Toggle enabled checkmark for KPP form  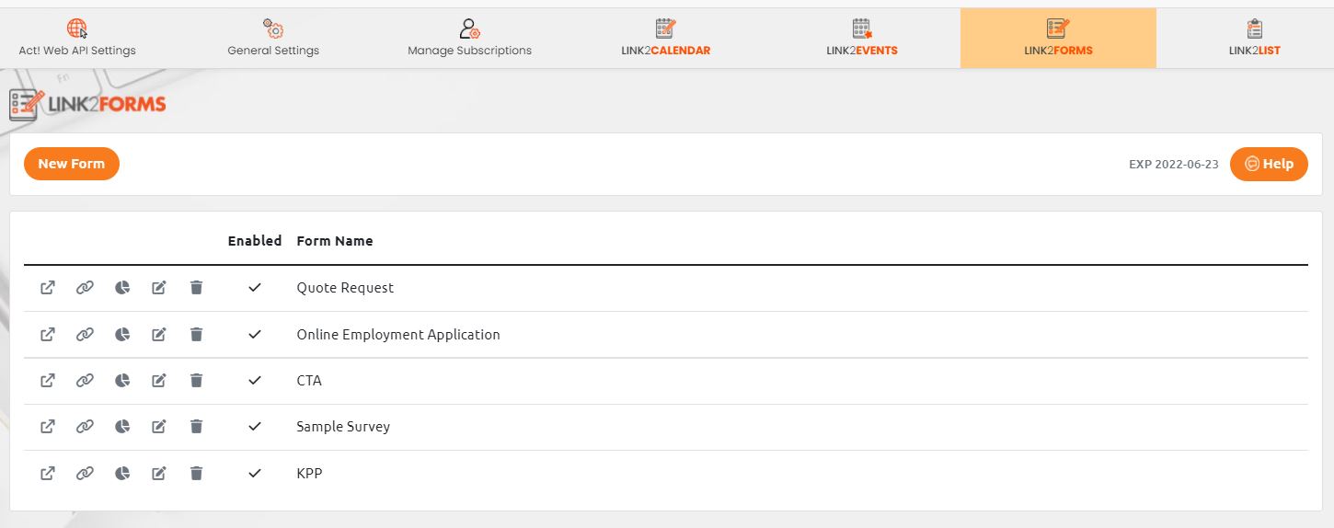click(255, 474)
